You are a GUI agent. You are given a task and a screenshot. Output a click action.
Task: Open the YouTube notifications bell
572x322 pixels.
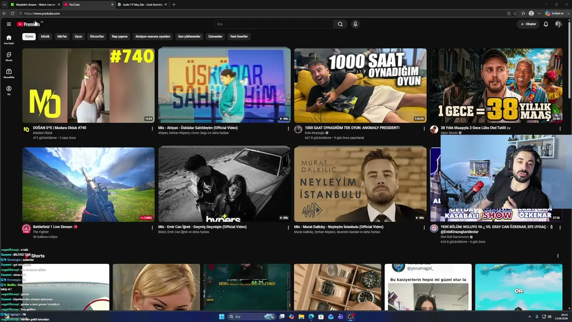[x=546, y=24]
